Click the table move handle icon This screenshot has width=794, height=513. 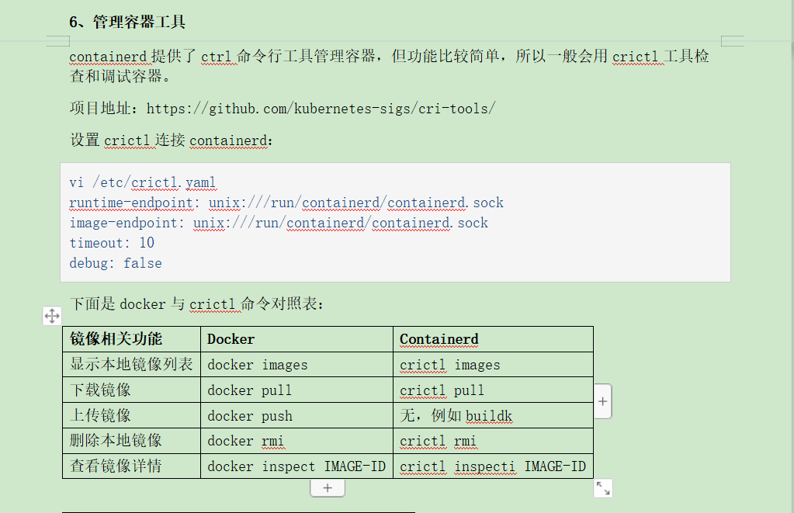pyautogui.click(x=52, y=316)
